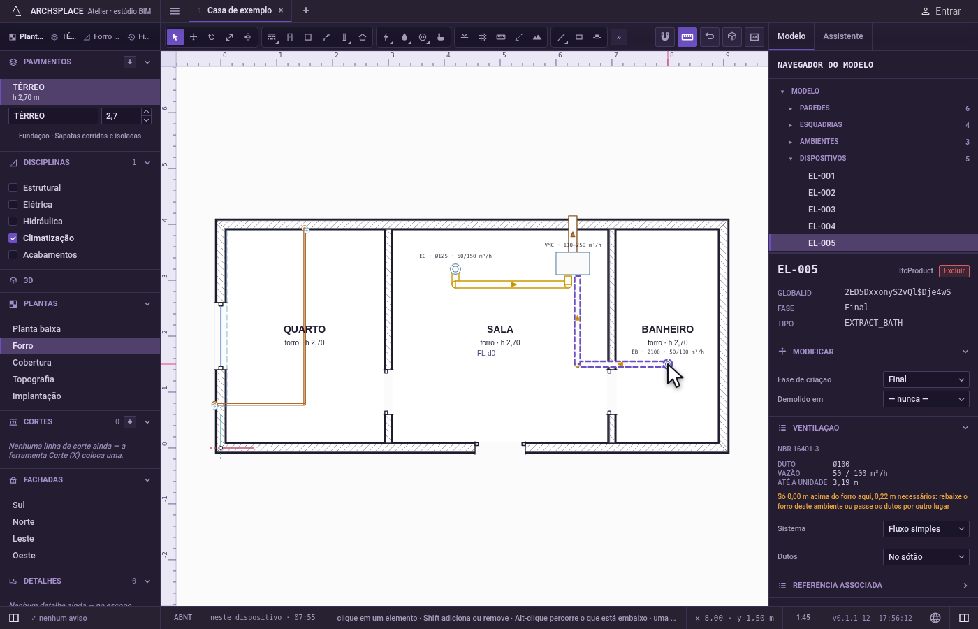
Task: Enable the Hidráulica discipline checkbox
Action: click(x=13, y=222)
